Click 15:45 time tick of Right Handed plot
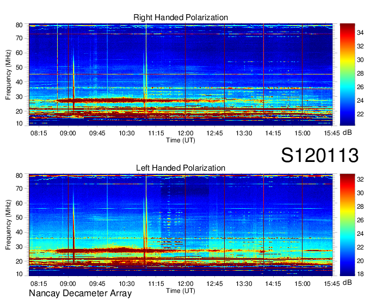Image resolution: width=370 pixels, height=300 pixels. [x=332, y=133]
